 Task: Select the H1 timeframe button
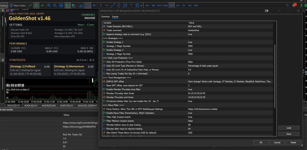click(171, 5)
